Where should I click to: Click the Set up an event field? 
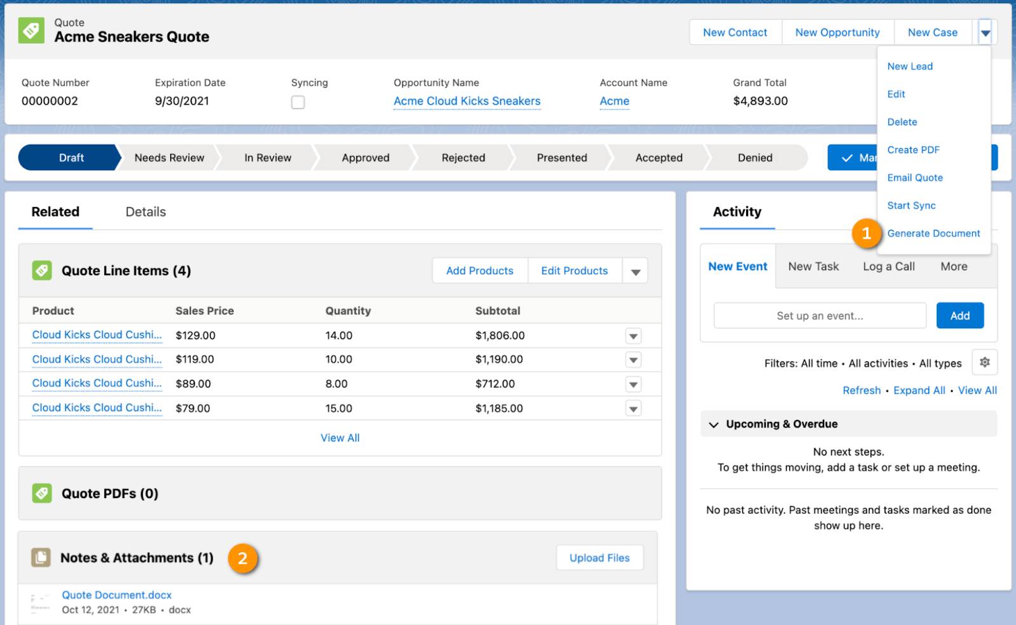tap(820, 316)
